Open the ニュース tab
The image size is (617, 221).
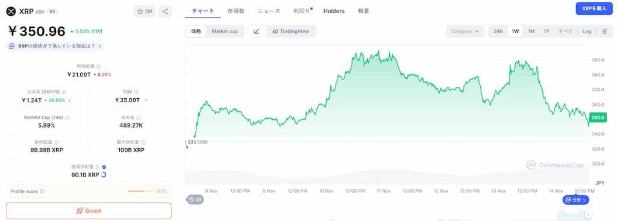click(269, 11)
